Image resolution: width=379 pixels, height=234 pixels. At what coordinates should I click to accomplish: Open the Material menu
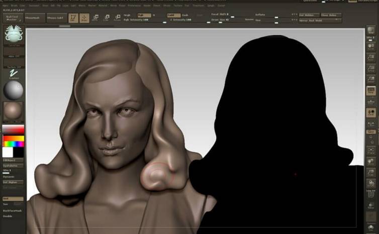coord(103,6)
